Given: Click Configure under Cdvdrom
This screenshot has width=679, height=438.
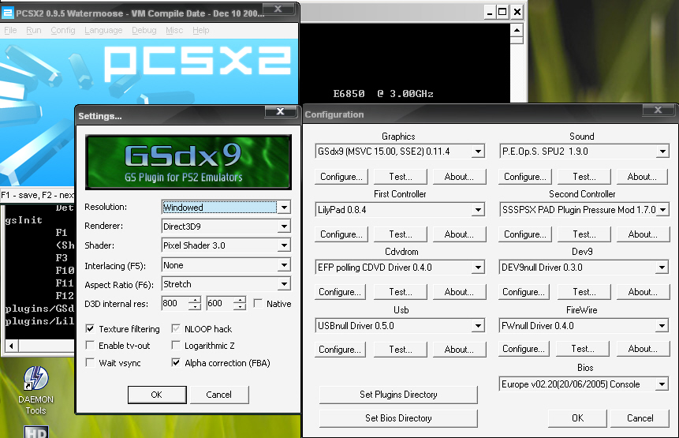Looking at the screenshot, I should tap(340, 292).
